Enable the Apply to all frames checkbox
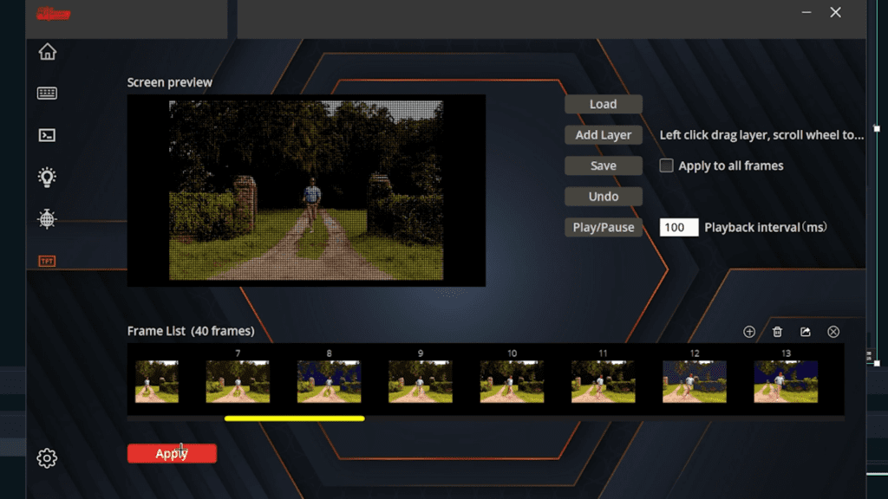This screenshot has width=888, height=499. [x=666, y=165]
